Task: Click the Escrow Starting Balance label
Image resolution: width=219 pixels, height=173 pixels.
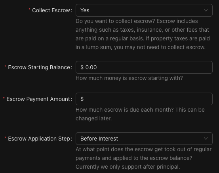Action: coord(39,67)
